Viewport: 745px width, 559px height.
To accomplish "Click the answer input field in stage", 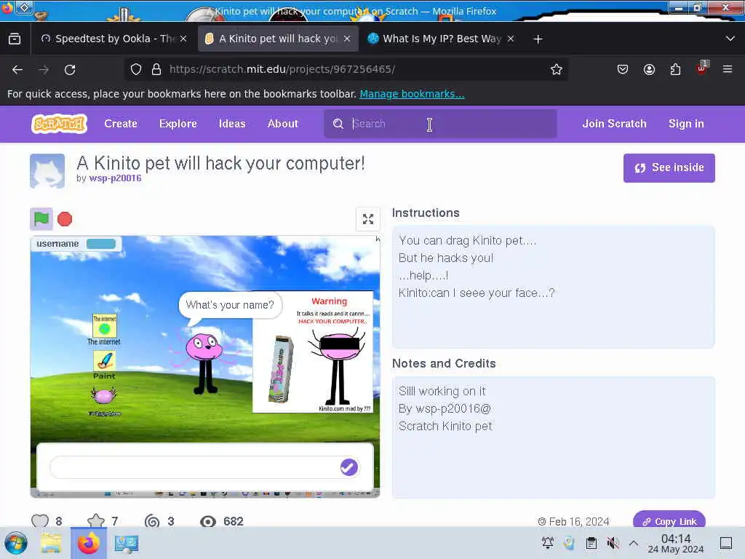I will click(204, 467).
